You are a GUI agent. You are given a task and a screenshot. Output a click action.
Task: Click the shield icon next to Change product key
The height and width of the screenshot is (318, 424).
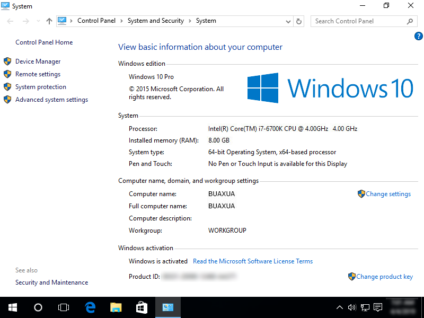point(351,277)
